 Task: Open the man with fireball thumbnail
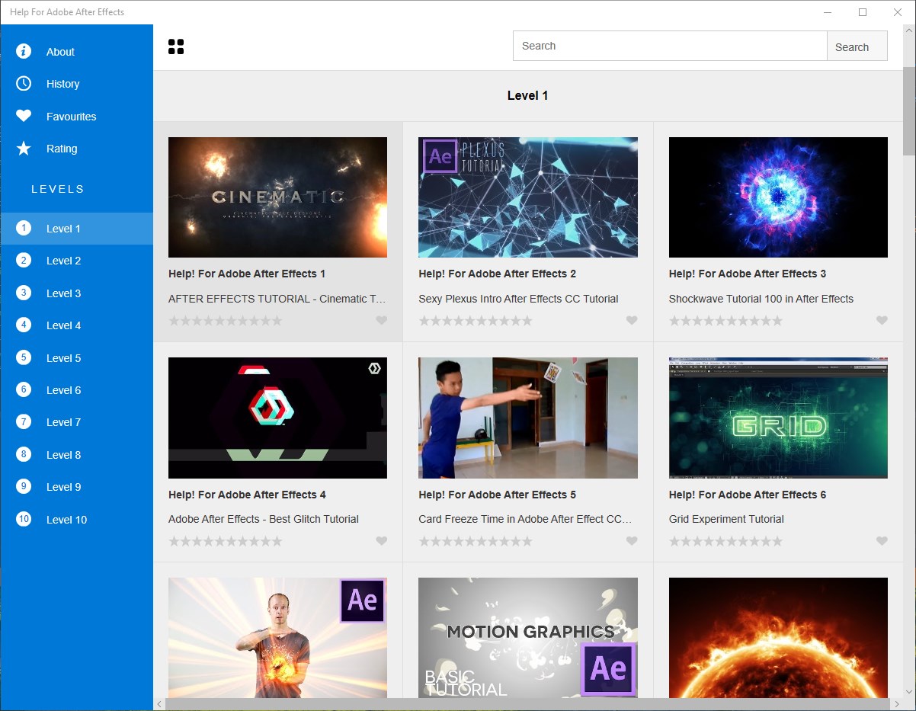pyautogui.click(x=277, y=637)
